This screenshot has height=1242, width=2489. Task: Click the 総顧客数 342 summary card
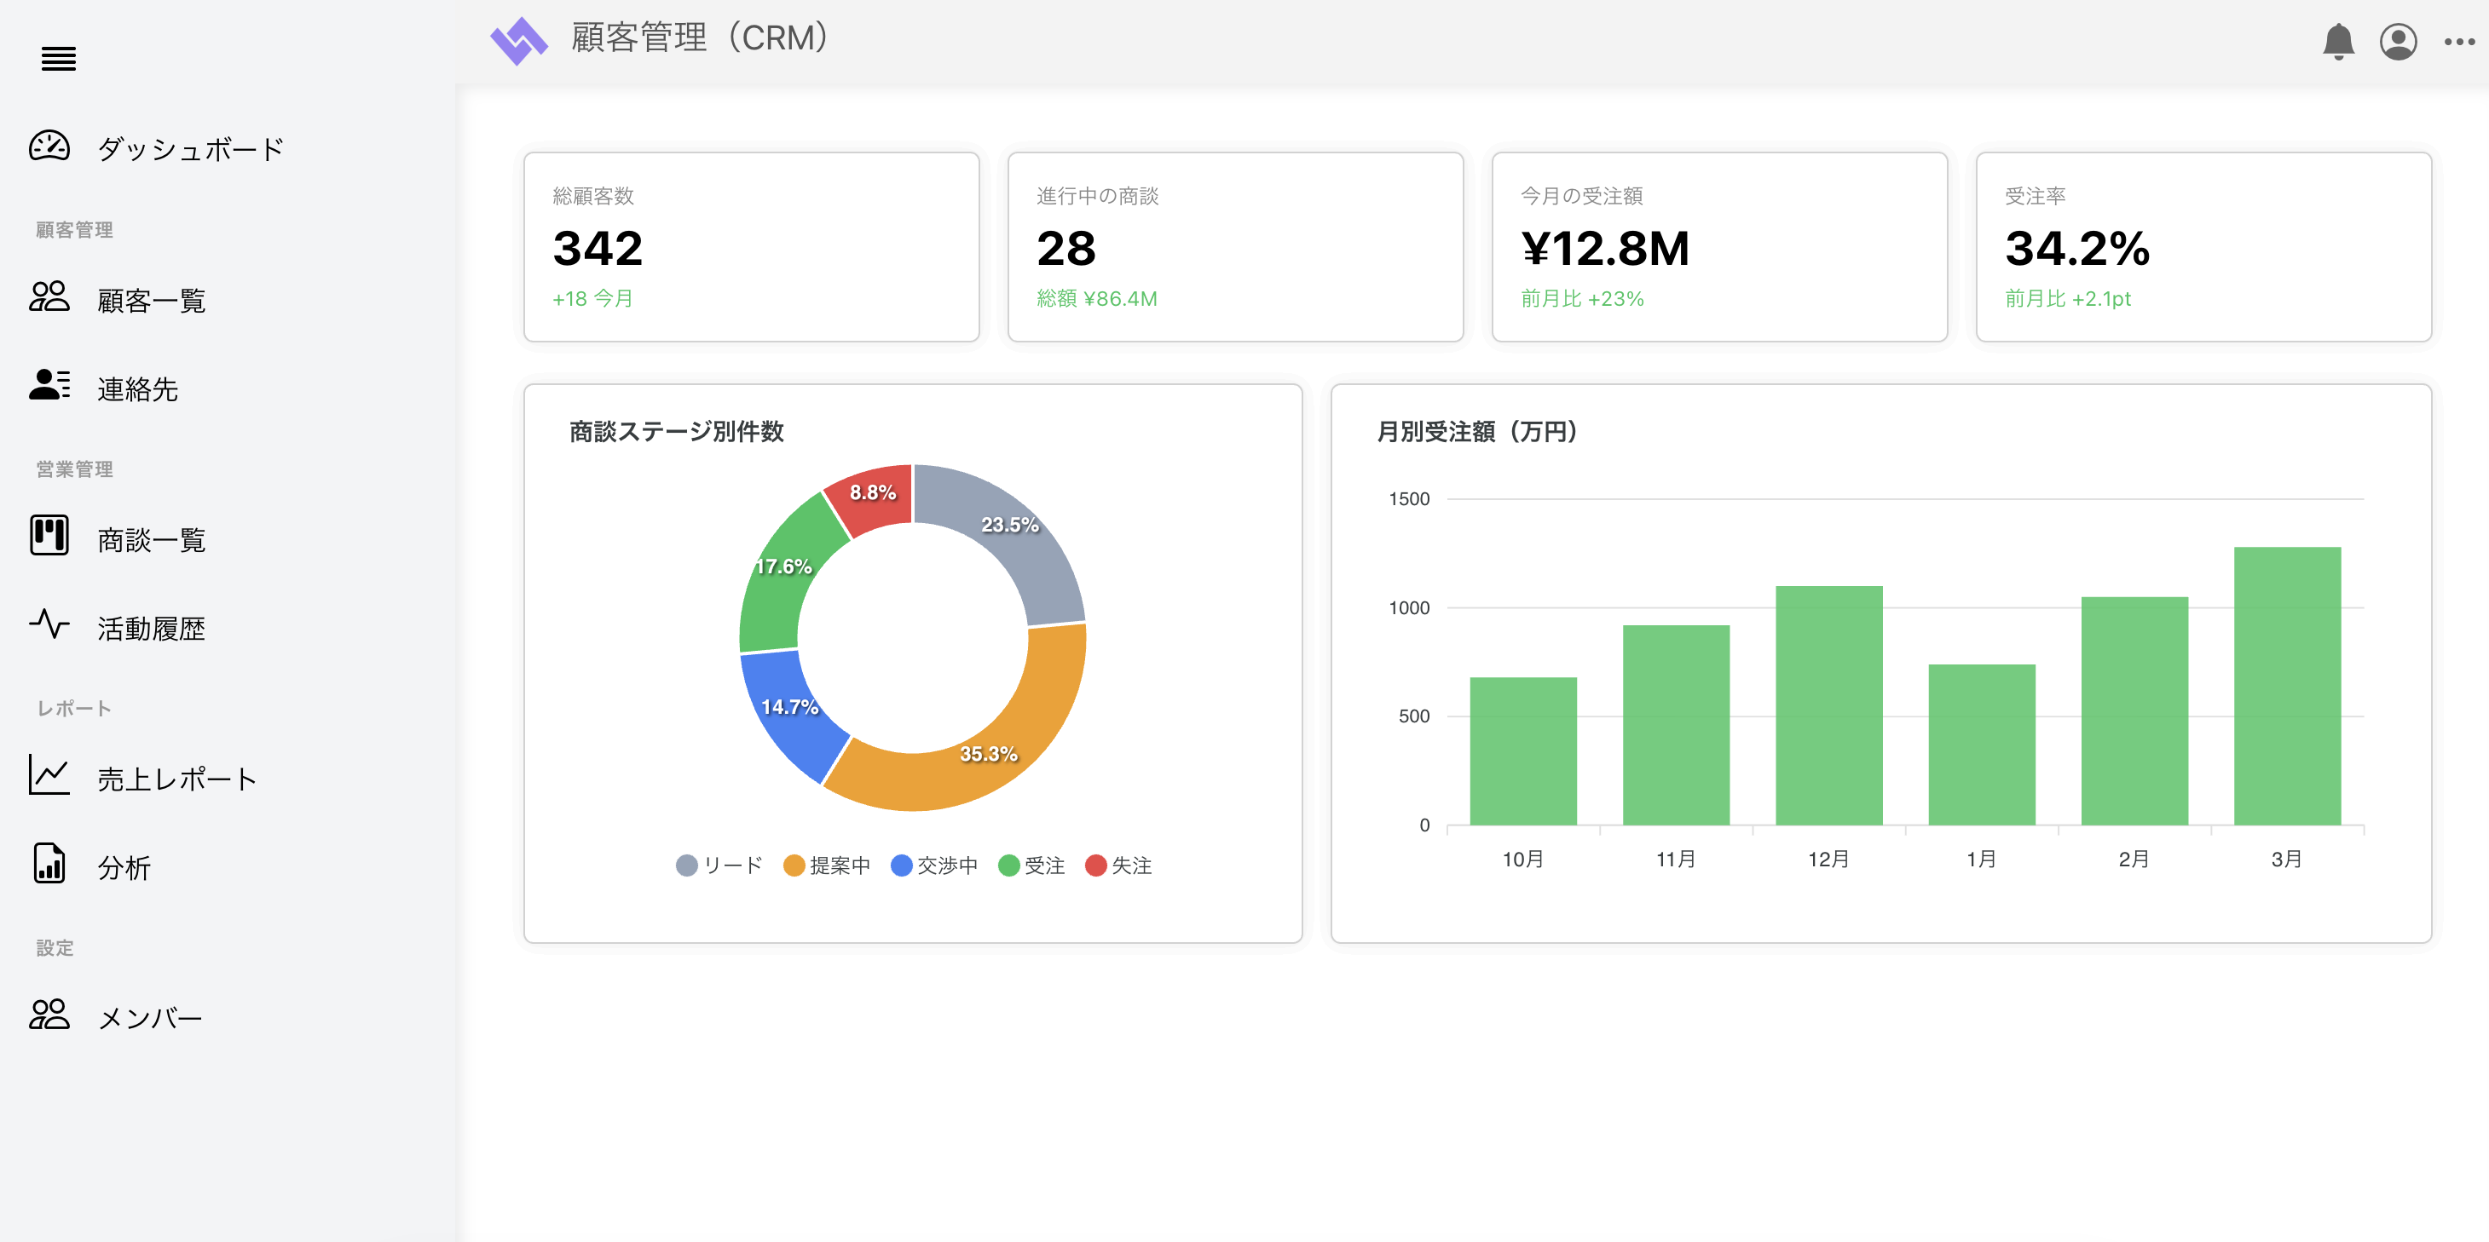[x=751, y=247]
